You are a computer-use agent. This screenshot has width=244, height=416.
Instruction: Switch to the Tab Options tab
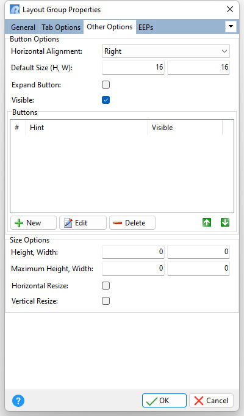tap(61, 27)
